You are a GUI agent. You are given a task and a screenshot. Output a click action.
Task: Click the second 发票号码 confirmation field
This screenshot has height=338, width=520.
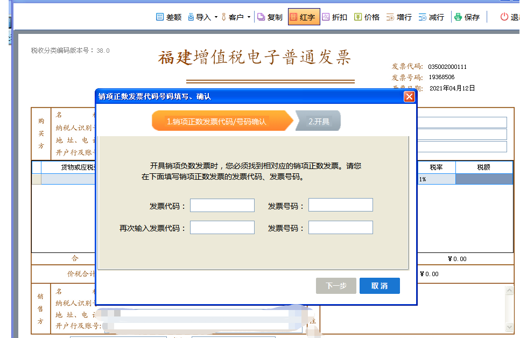340,228
